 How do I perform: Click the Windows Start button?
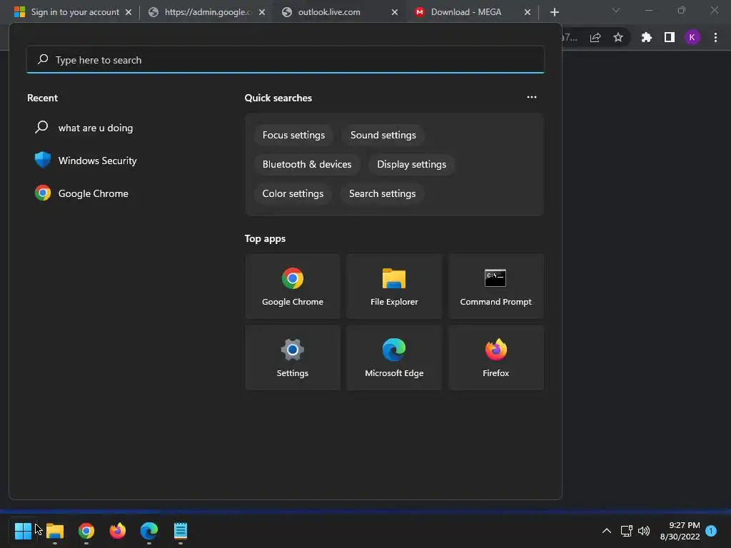23,530
